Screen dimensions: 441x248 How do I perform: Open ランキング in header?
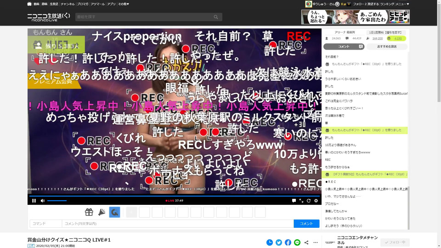[x=387, y=4]
